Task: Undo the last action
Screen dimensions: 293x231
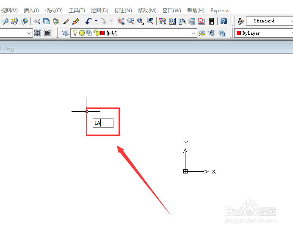Action: [88, 21]
